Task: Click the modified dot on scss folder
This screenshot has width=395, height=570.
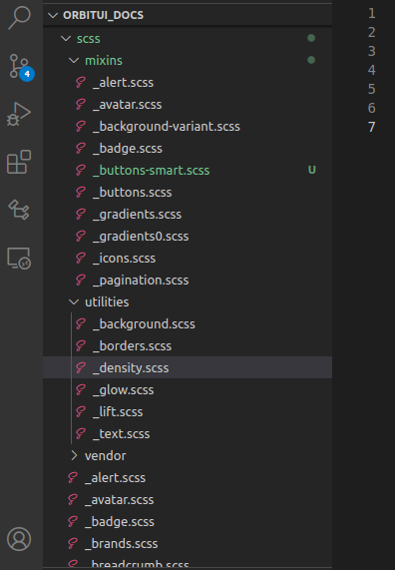Action: 311,38
